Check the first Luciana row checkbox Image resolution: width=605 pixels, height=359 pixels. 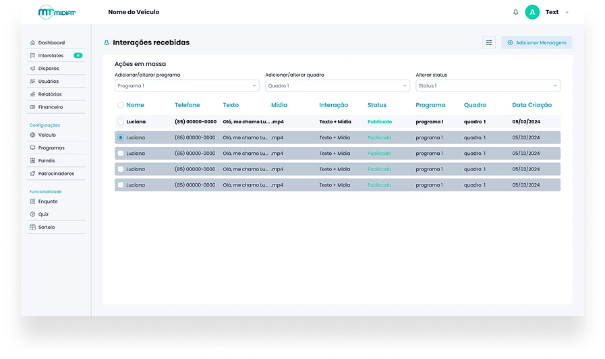click(x=121, y=122)
